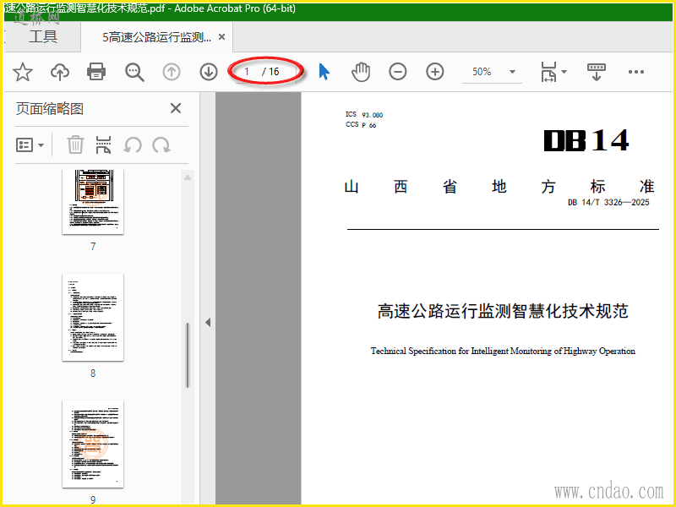Screen dimensions: 676x507
Task: Click the thumbnail panel scrollbar handle
Action: click(x=188, y=355)
